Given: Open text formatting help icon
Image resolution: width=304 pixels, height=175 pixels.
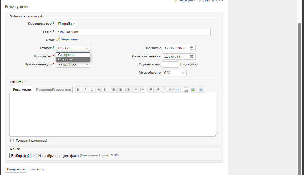Looking at the screenshot, I should (x=201, y=90).
